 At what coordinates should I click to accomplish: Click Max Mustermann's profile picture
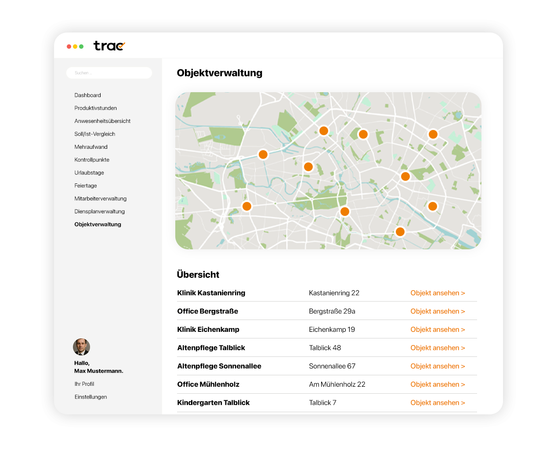pyautogui.click(x=82, y=346)
